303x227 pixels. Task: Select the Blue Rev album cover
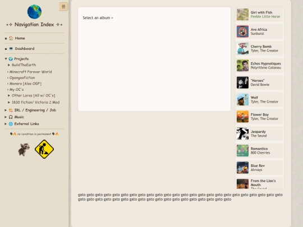243,168
